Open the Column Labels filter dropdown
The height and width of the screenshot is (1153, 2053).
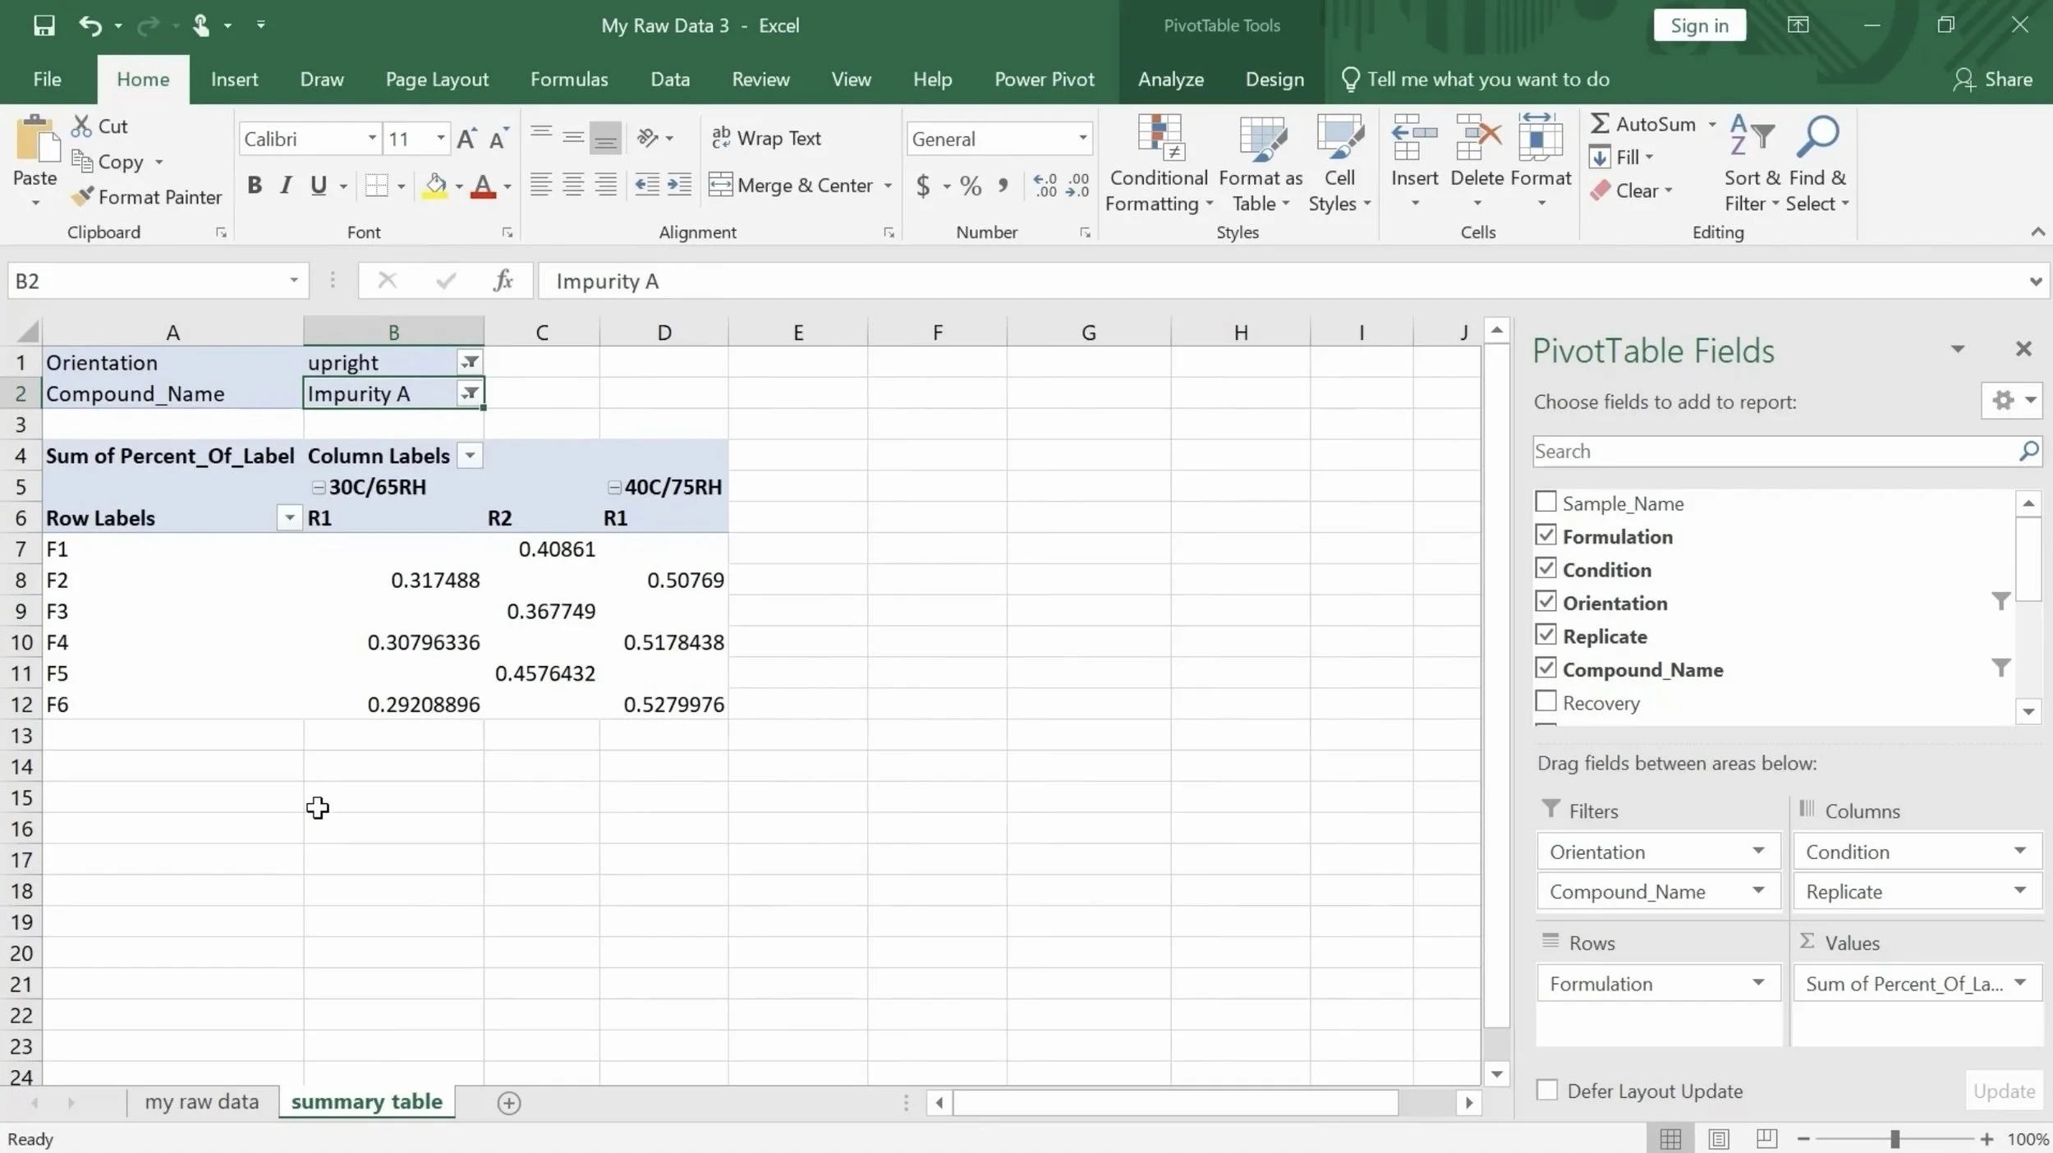click(470, 456)
